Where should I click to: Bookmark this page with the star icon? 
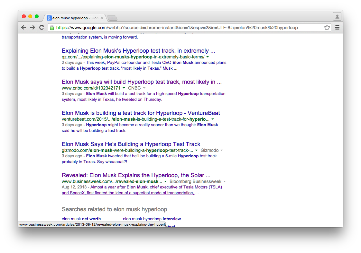tap(327, 28)
